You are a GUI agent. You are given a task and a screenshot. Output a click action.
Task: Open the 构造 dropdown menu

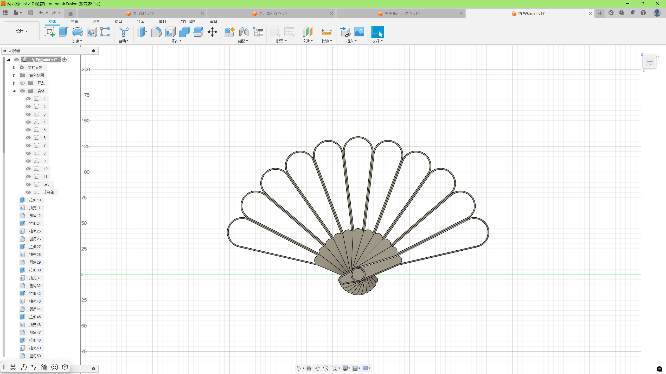[x=308, y=41]
